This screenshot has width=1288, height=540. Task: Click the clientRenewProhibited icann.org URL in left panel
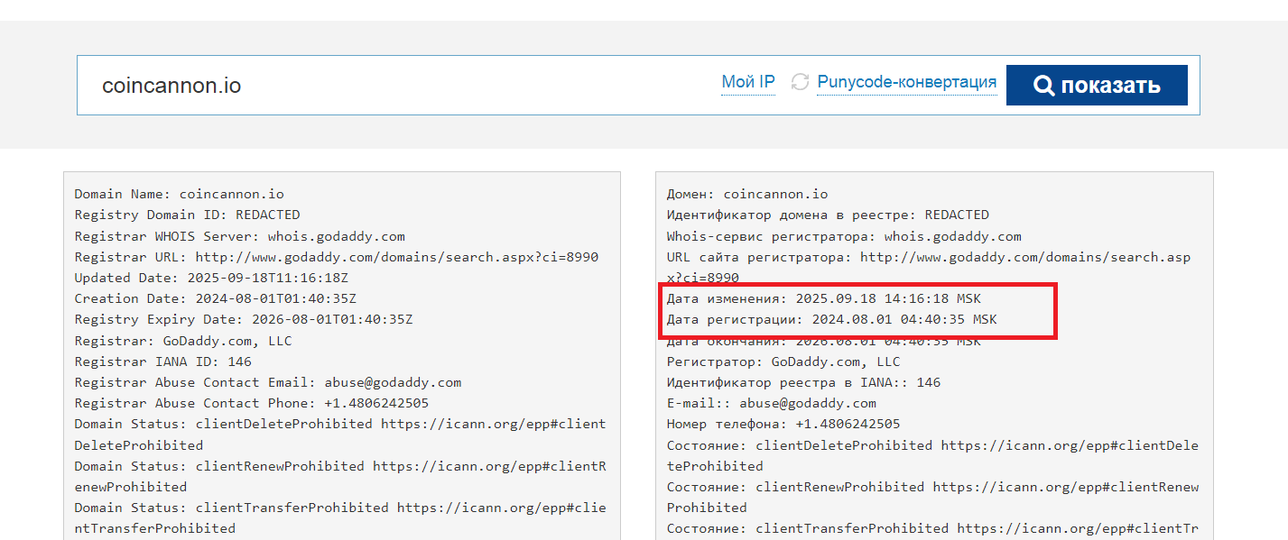488,466
